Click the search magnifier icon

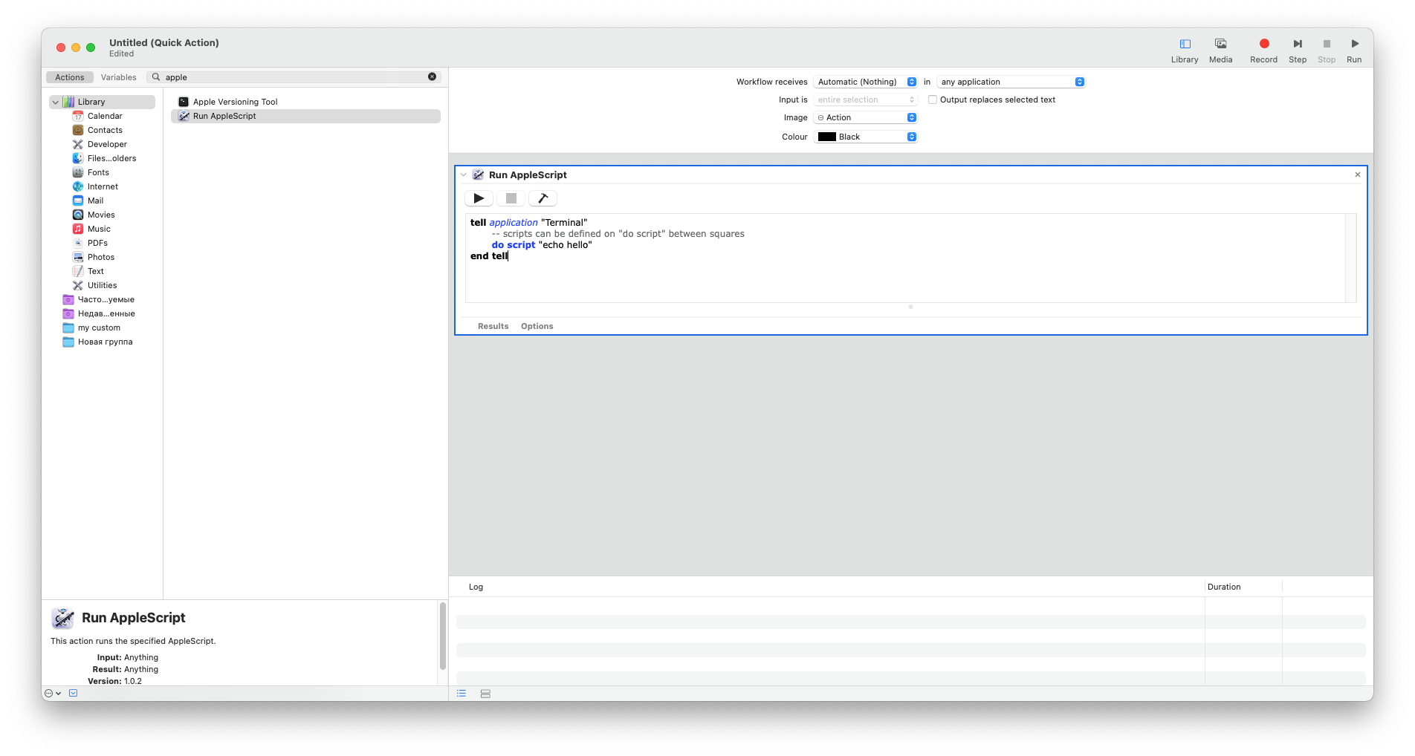click(156, 76)
